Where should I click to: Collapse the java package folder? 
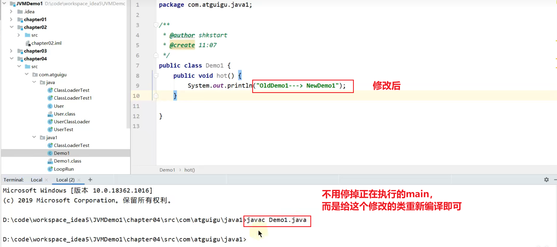tap(34, 82)
